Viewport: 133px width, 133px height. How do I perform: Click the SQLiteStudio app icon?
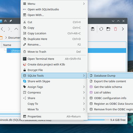point(25,9)
